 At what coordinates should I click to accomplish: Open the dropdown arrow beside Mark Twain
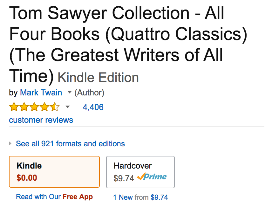coord(69,93)
